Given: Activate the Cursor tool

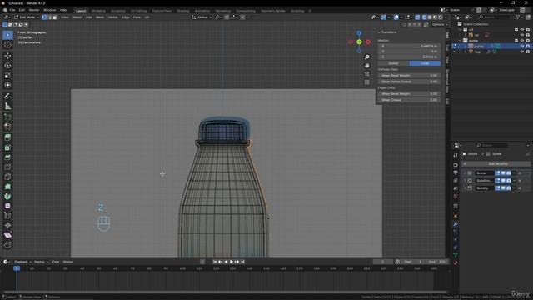Looking at the screenshot, I should [x=7, y=45].
